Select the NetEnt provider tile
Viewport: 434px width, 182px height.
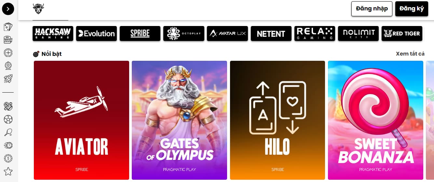point(271,33)
